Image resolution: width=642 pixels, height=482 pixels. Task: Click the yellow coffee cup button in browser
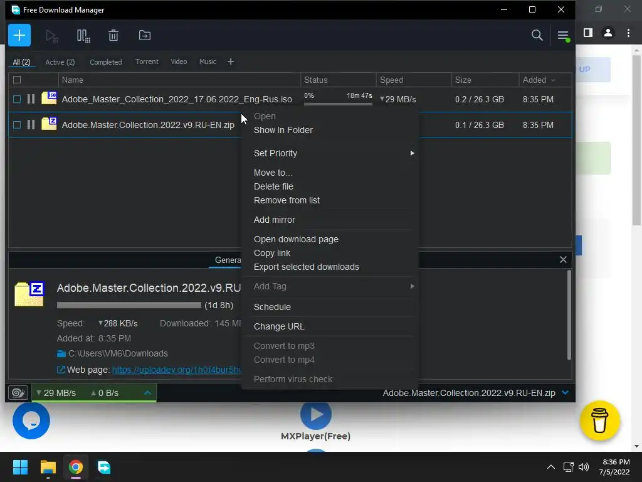[600, 420]
